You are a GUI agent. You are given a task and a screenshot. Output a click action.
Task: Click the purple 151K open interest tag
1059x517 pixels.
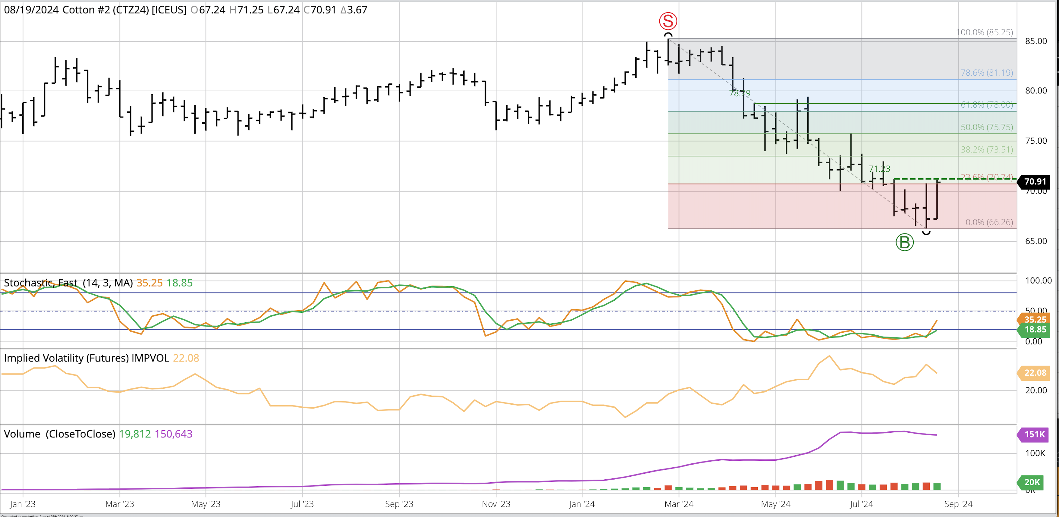click(1034, 434)
